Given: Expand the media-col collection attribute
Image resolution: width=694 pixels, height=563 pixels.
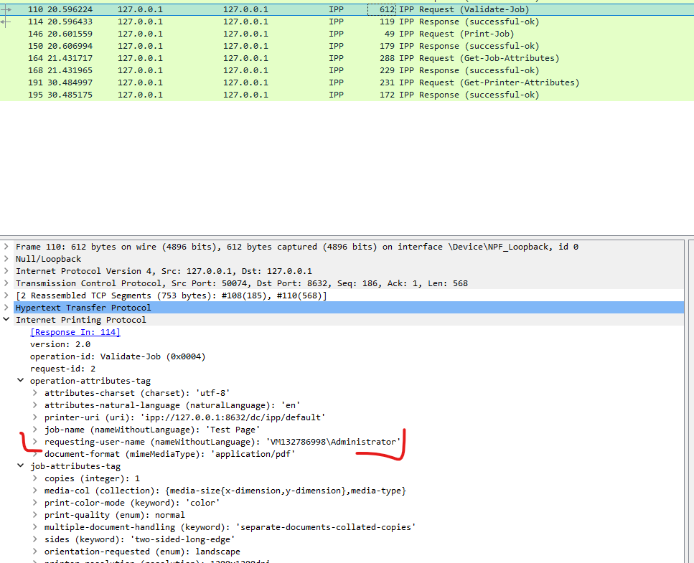Looking at the screenshot, I should coord(34,490).
